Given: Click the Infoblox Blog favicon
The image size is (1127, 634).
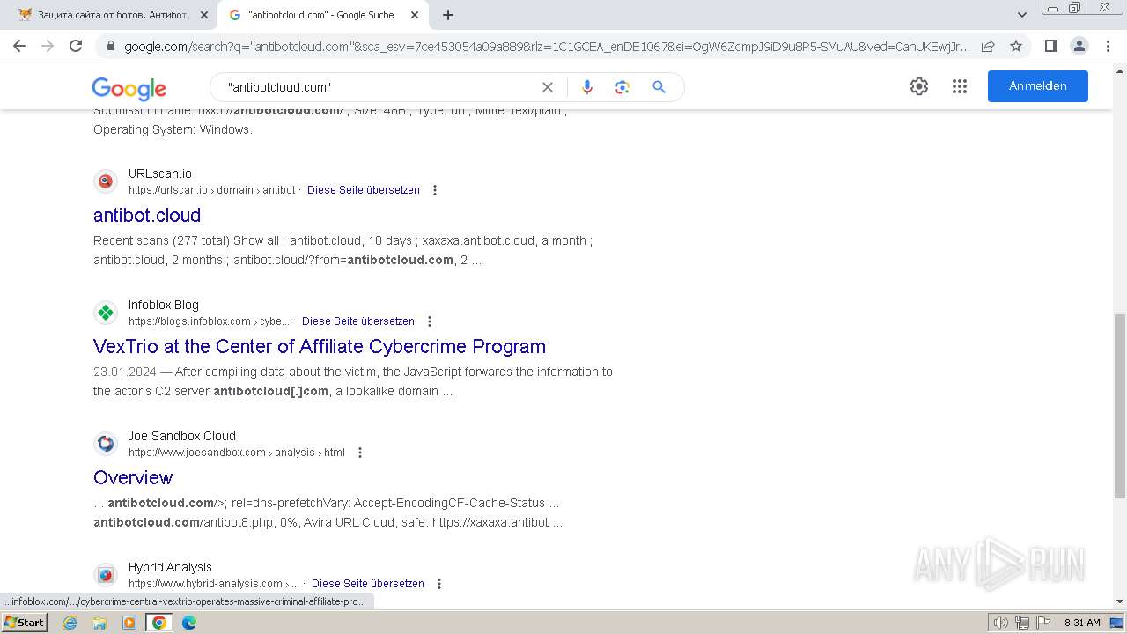Looking at the screenshot, I should click(x=106, y=313).
